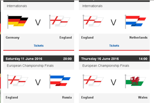
Task: Click the Wales dragon flag icon
Action: pos(135,81)
